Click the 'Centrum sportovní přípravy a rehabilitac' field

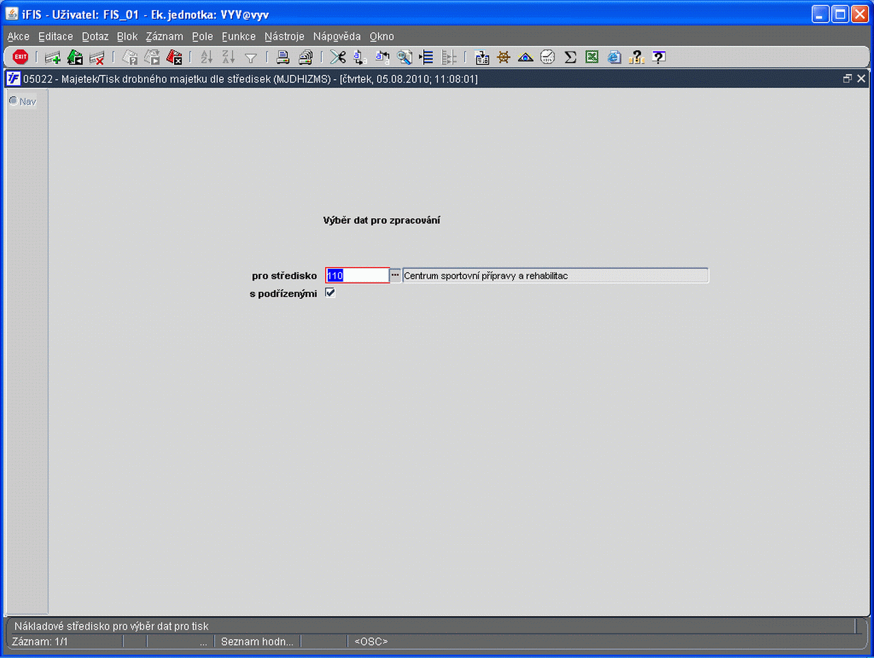pos(555,276)
